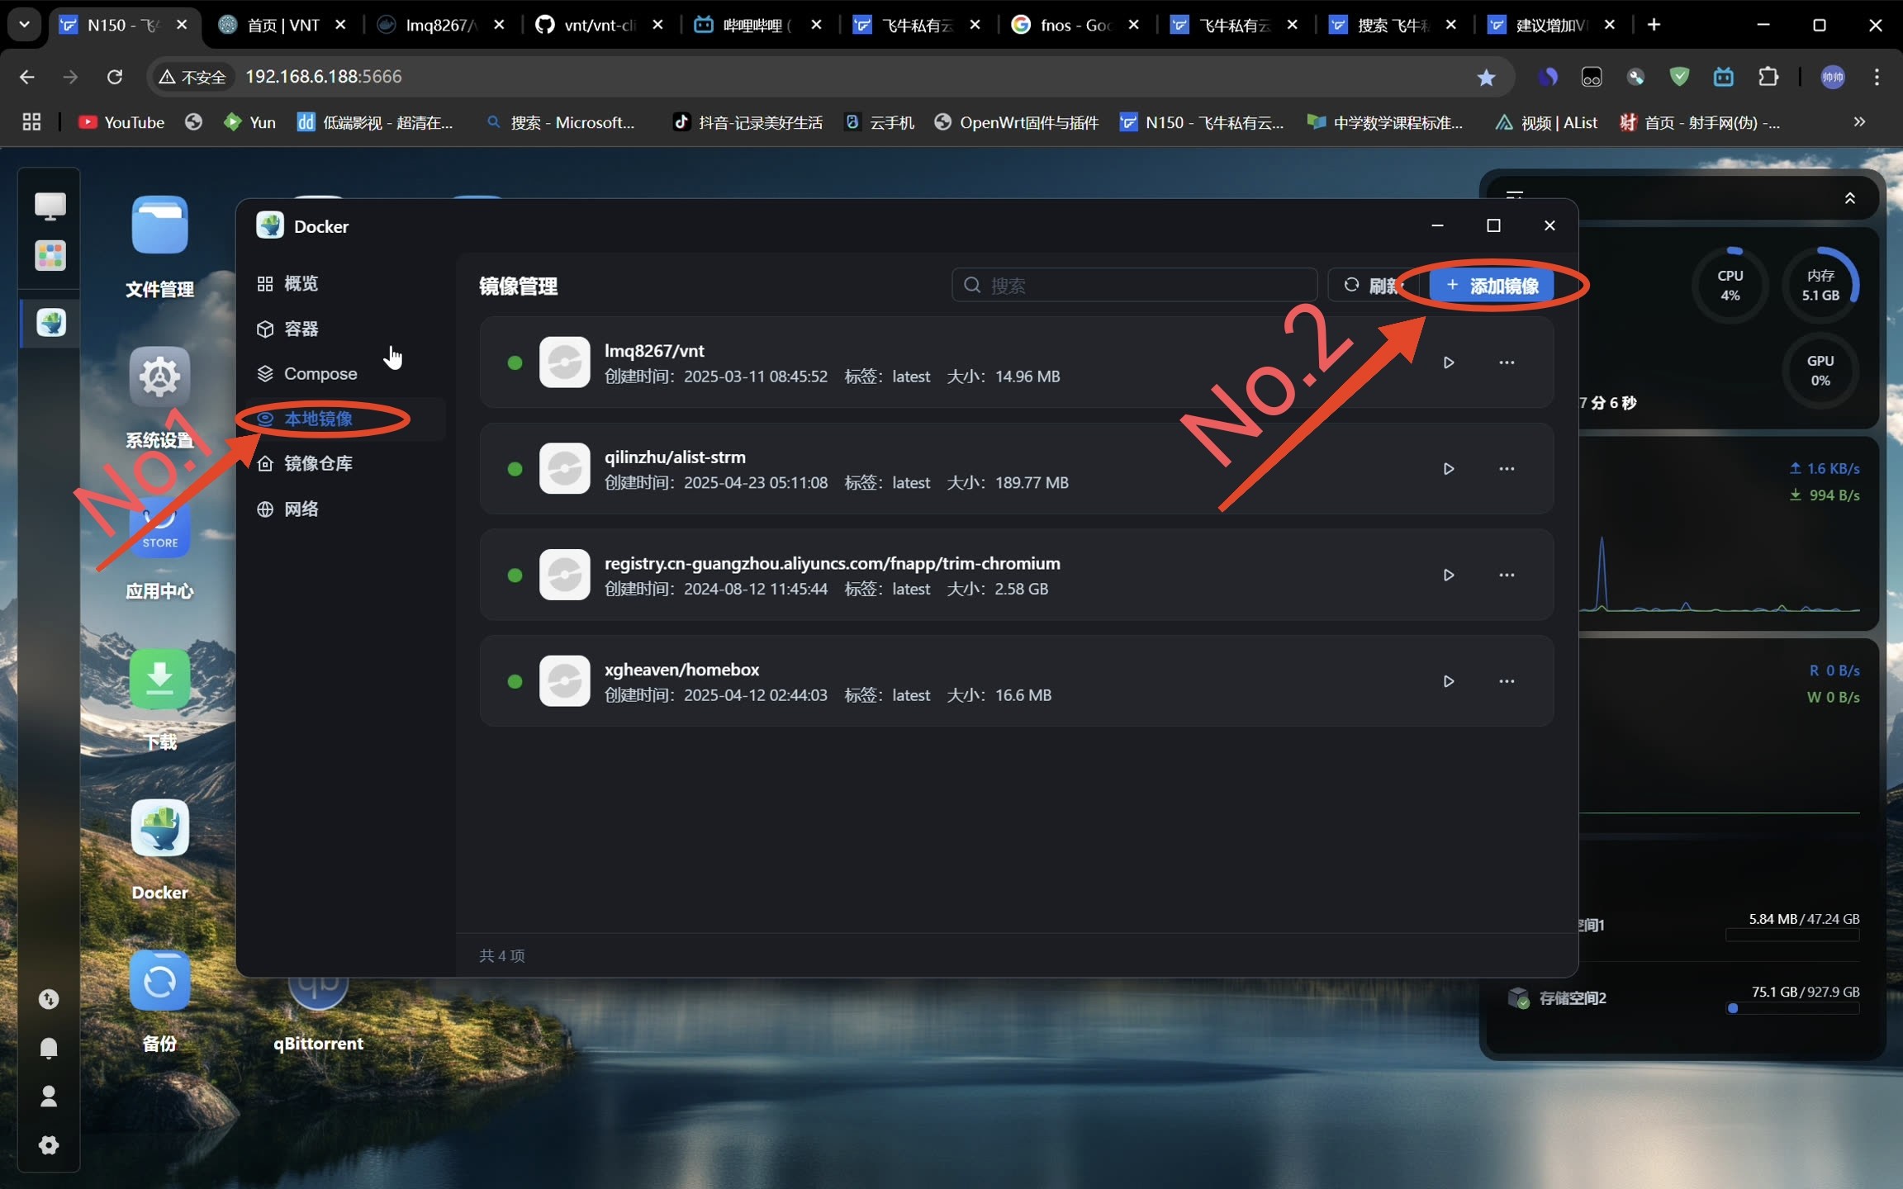The width and height of the screenshot is (1903, 1189).
Task: Open app grid icon in left dock
Action: coord(50,255)
